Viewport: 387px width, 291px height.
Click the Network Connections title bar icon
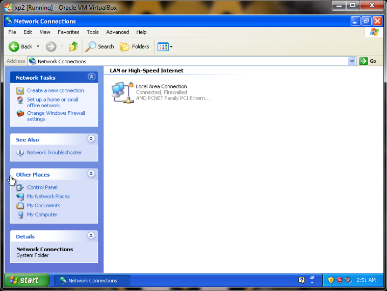(9, 21)
